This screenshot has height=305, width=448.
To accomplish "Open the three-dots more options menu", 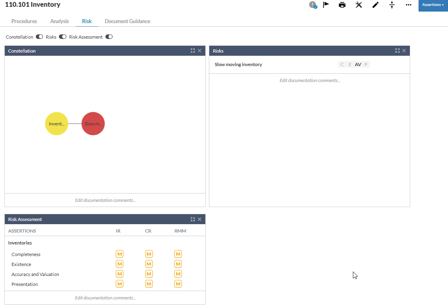I will (x=409, y=5).
